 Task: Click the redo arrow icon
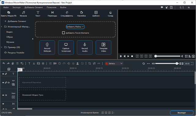tap(8, 64)
